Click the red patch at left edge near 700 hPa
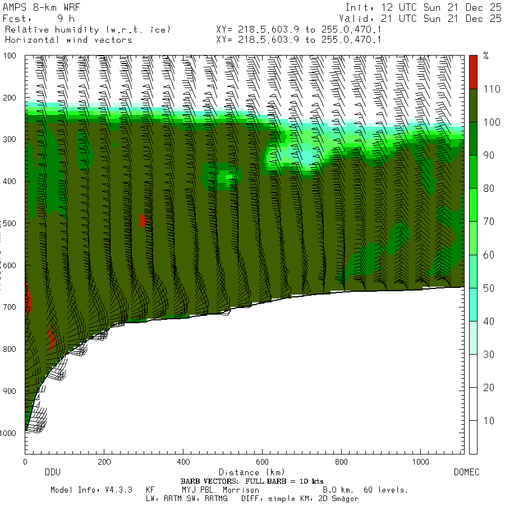The image size is (505, 505). [27, 299]
